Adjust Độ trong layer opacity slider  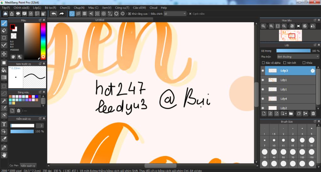(x=293, y=51)
